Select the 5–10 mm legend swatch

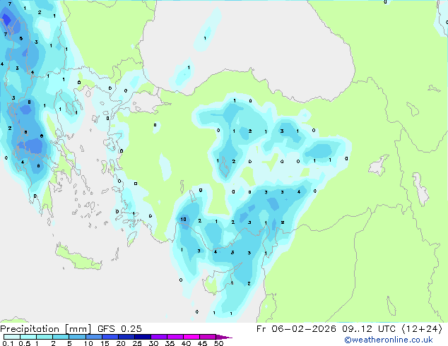(77, 337)
